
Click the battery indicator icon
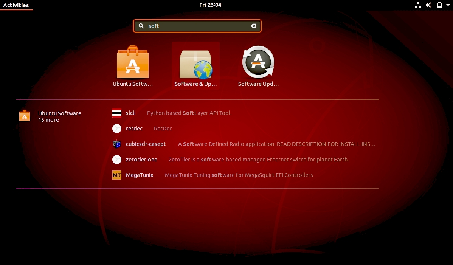pos(439,5)
